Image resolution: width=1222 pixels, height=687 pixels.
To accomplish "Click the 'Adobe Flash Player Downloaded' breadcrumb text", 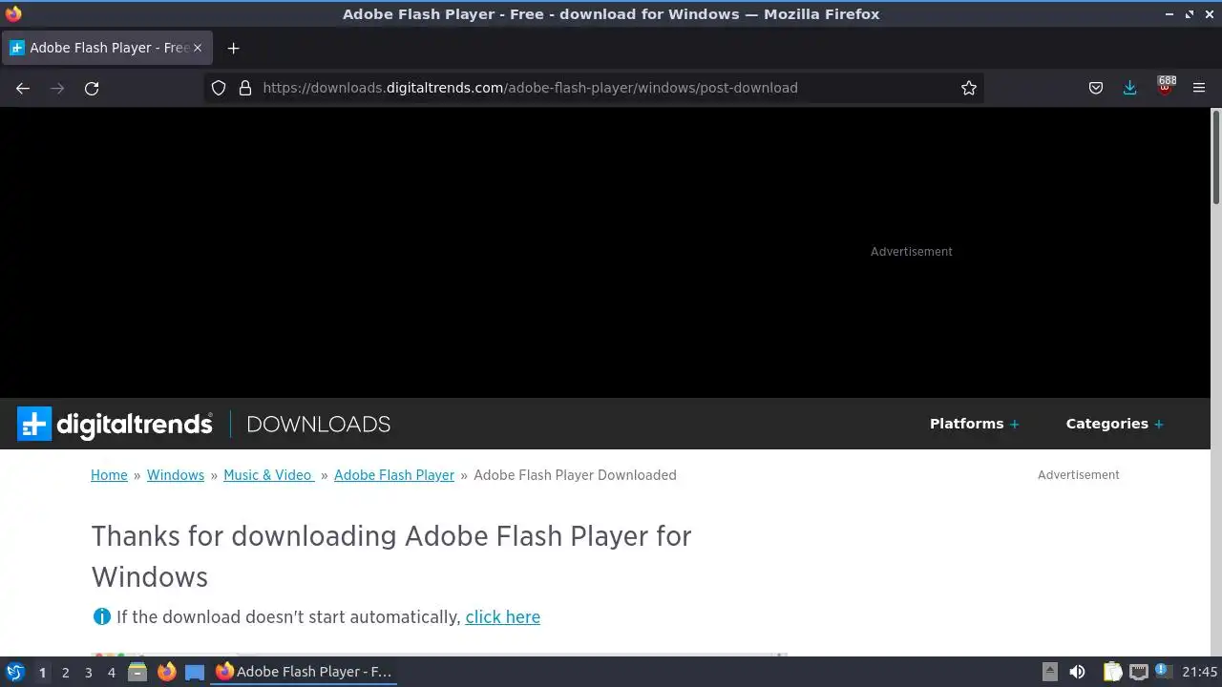I will [575, 475].
